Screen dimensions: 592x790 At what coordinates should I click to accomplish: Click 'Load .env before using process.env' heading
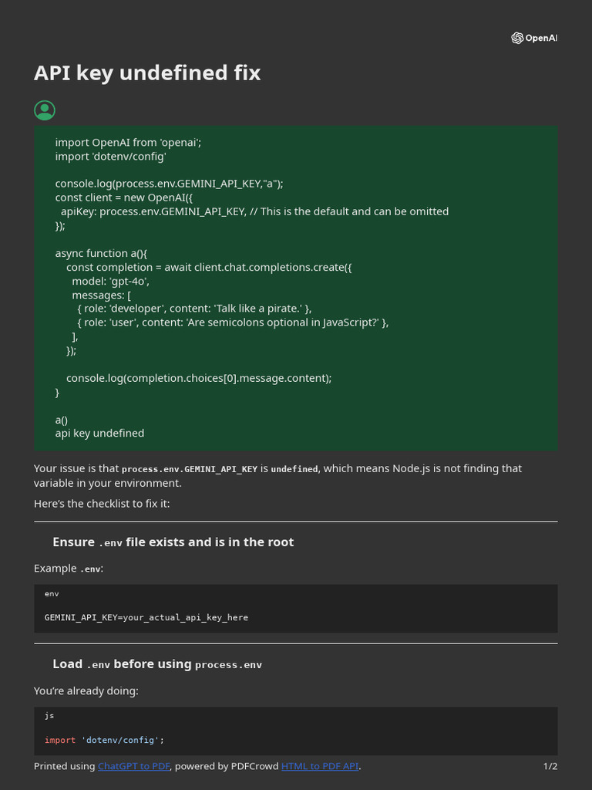[157, 664]
